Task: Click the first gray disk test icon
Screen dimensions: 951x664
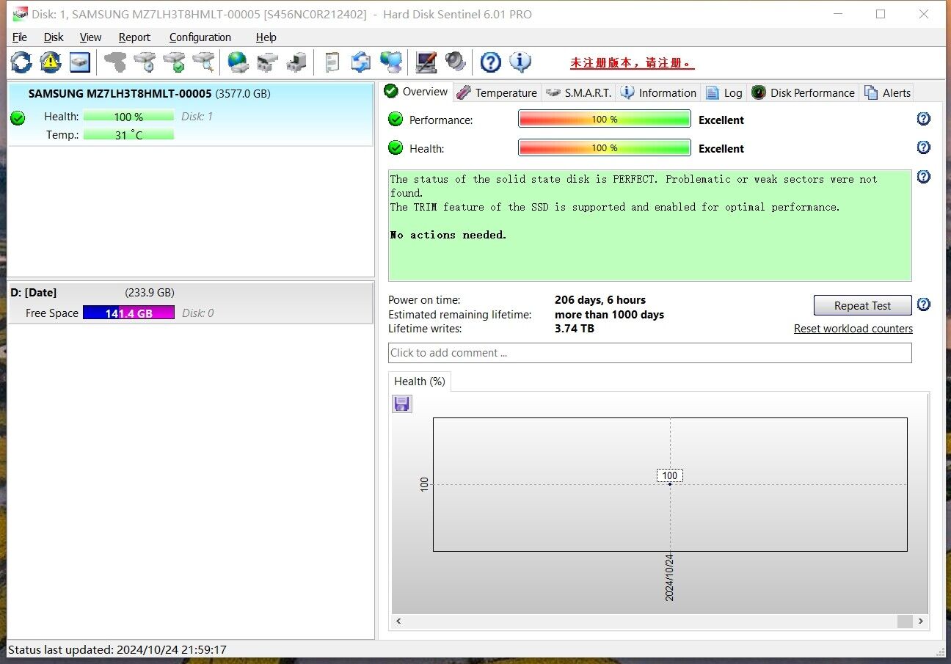Action: (115, 62)
